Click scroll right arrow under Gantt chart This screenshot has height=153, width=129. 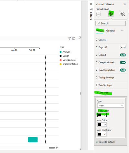[57, 147]
